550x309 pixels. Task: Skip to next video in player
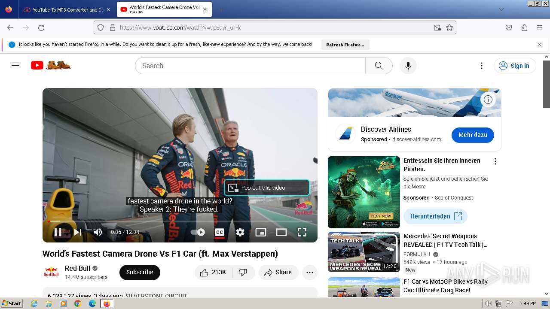[x=78, y=232]
